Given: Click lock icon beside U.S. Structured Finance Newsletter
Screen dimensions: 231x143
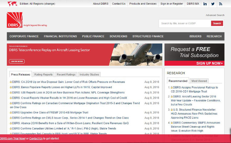Looking at the screenshot, I should pos(172,110).
